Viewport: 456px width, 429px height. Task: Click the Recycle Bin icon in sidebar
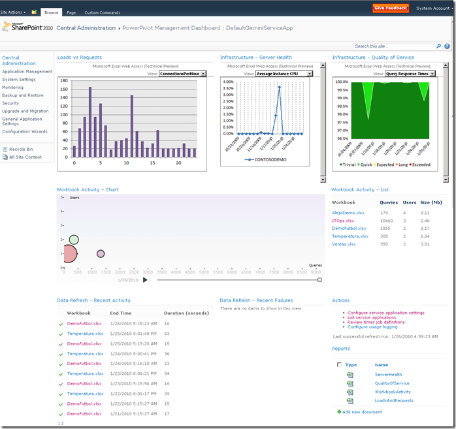pyautogui.click(x=5, y=149)
